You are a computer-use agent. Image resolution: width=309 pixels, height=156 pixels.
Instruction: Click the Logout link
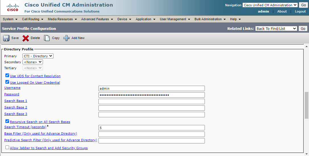coord(300,11)
